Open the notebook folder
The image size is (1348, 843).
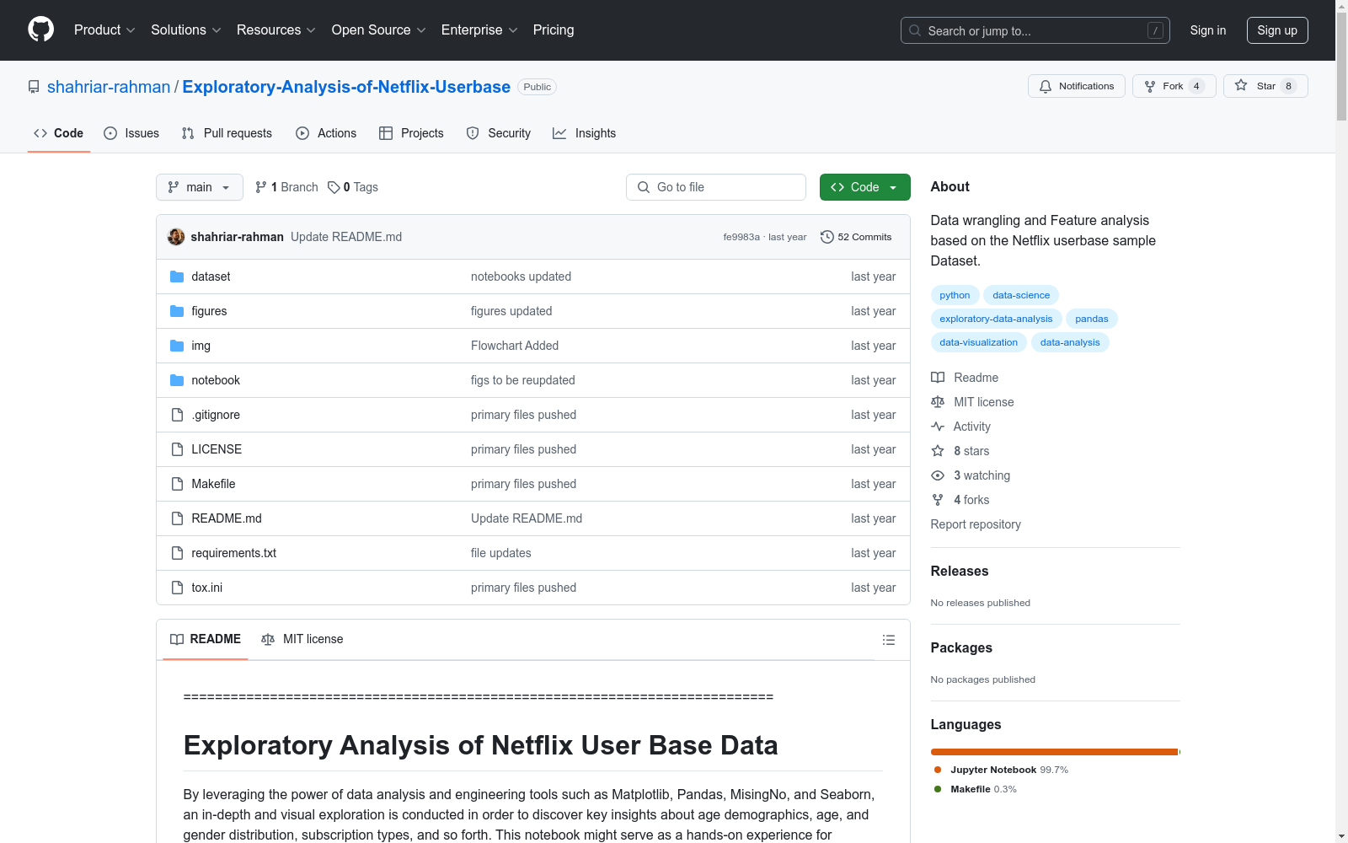pos(216,380)
